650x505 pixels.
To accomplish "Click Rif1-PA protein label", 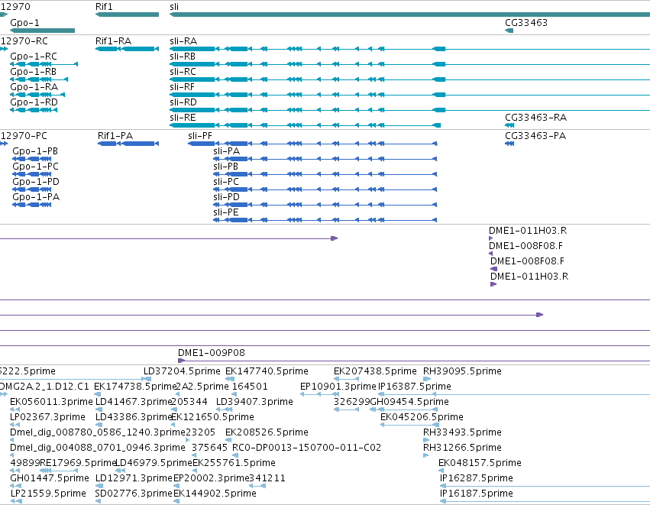I will 115,136.
